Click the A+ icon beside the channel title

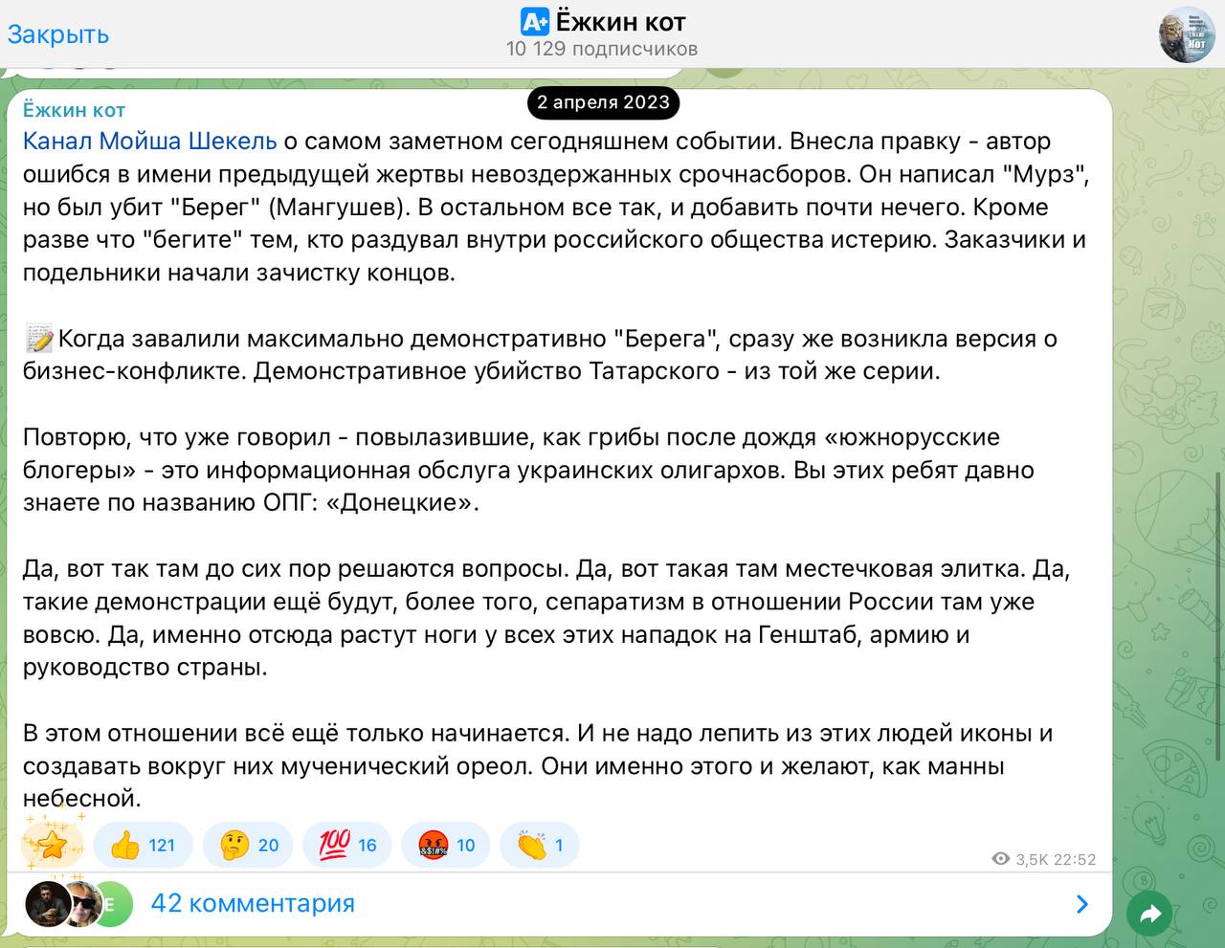click(x=535, y=21)
